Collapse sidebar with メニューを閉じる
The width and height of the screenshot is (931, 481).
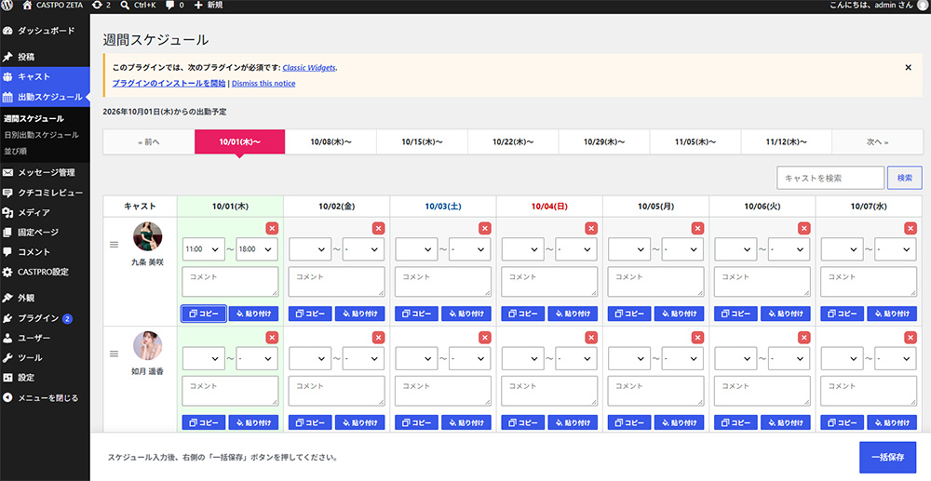point(45,397)
